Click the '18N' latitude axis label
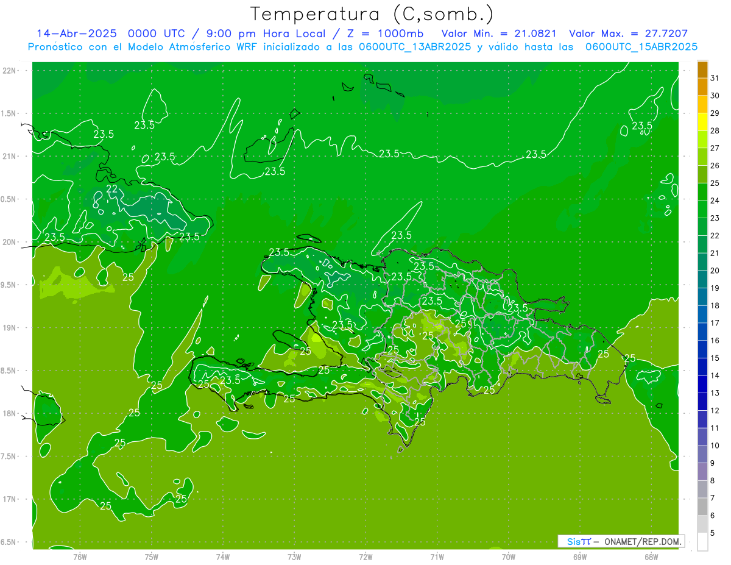Image resolution: width=731 pixels, height=565 pixels. [x=10, y=413]
